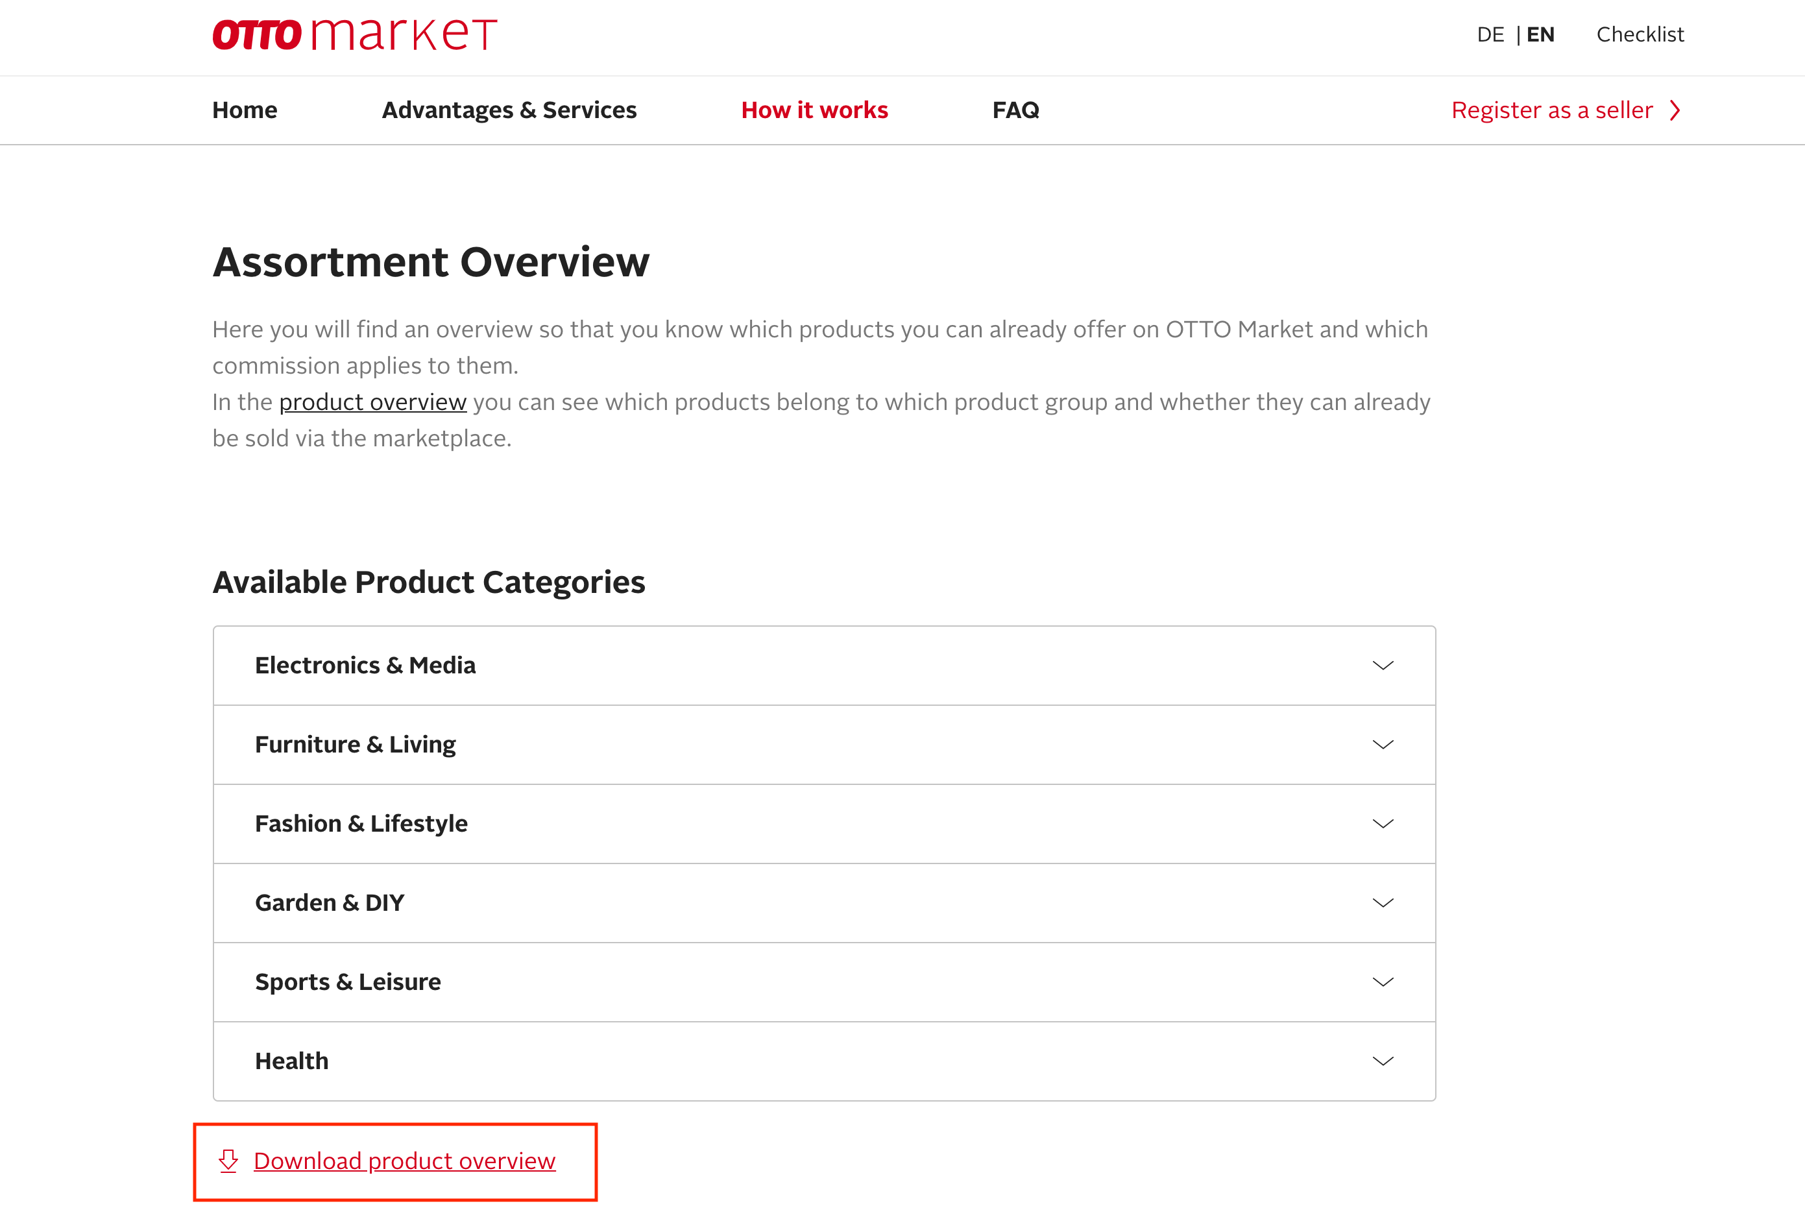Expand the Fashion & Lifestyle category
1805x1230 pixels.
tap(362, 823)
